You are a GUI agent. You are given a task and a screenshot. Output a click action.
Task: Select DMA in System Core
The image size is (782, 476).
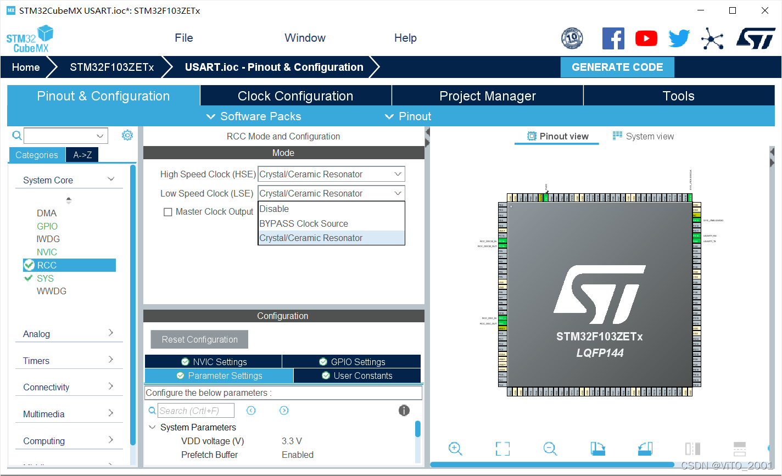point(47,213)
